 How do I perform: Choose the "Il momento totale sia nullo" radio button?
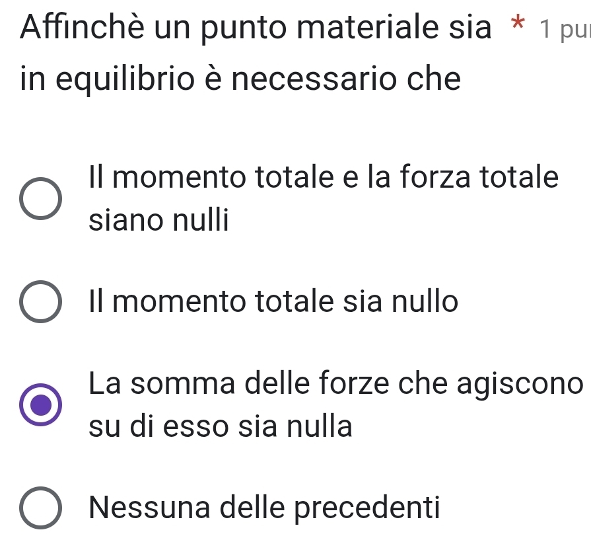[42, 303]
